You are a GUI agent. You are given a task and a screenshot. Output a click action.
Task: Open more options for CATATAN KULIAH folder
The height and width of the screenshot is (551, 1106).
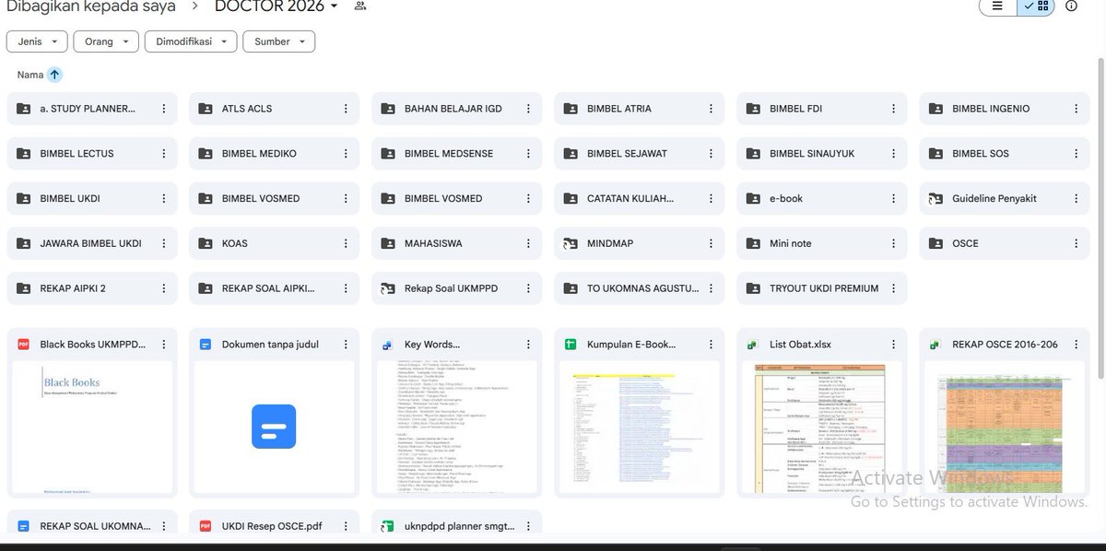coord(711,199)
